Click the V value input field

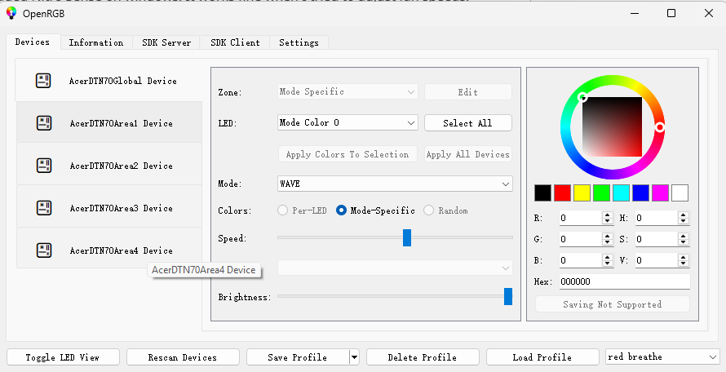click(657, 260)
